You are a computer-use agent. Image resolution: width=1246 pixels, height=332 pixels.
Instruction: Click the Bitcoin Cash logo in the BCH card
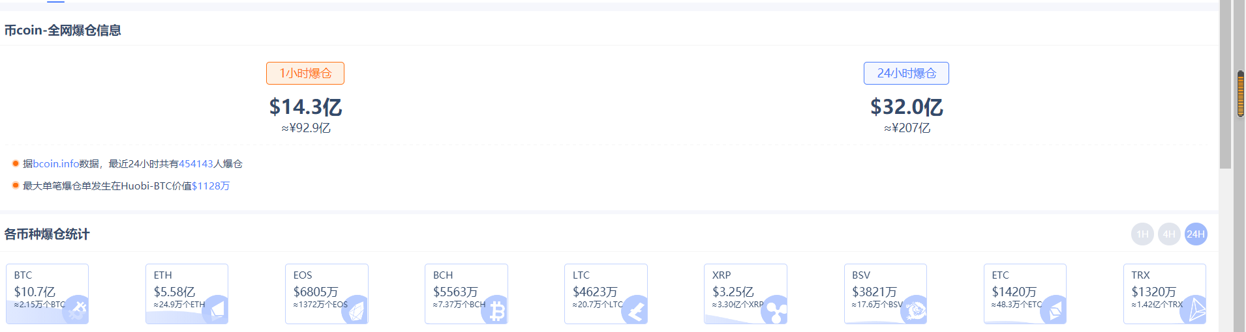[496, 311]
